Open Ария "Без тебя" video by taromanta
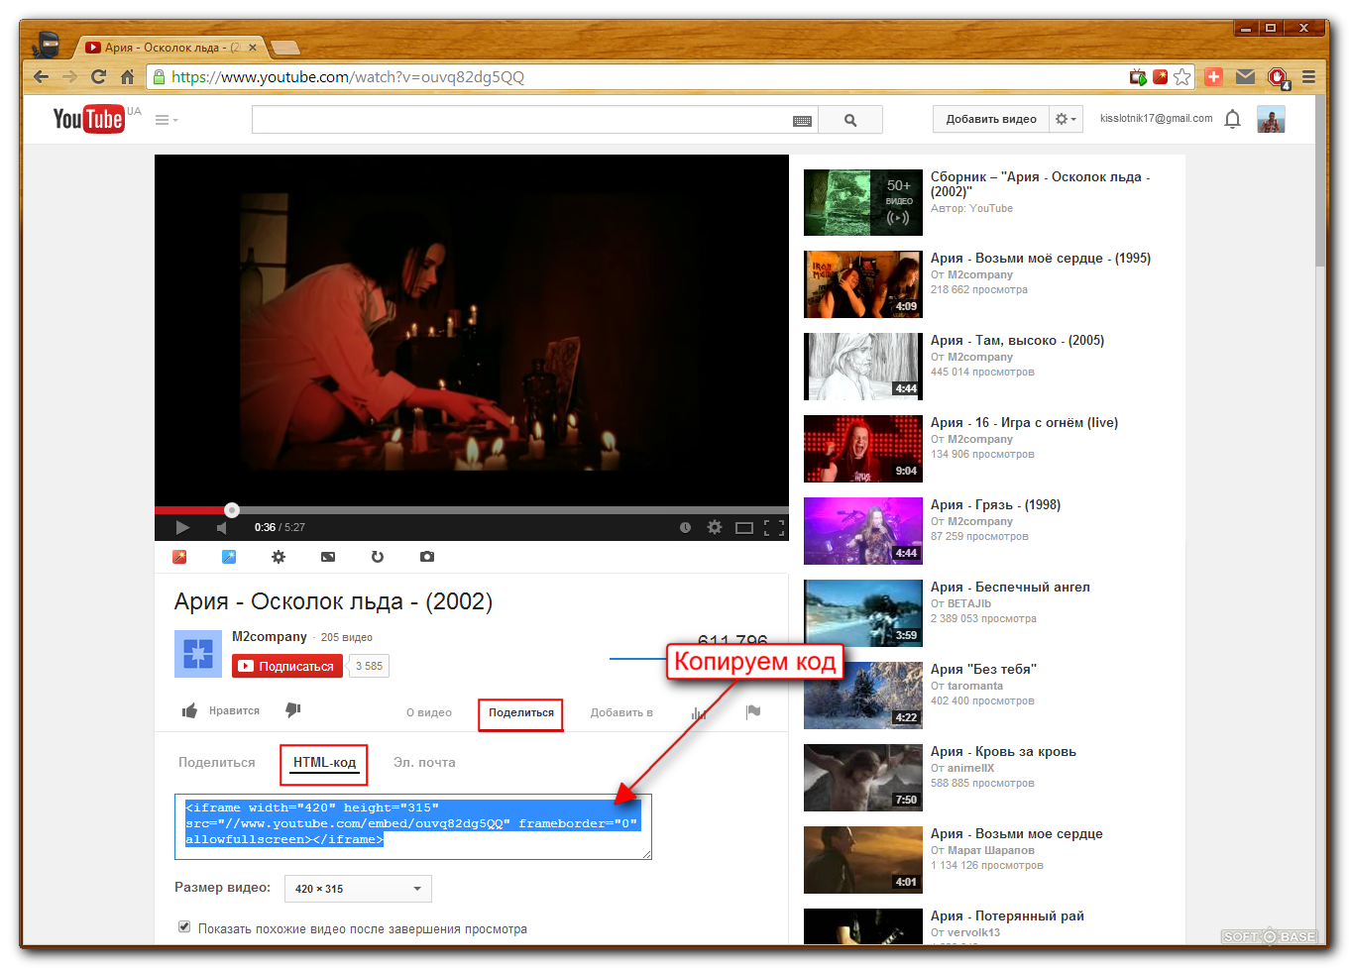Screen dimensions: 1349x968 tap(983, 669)
